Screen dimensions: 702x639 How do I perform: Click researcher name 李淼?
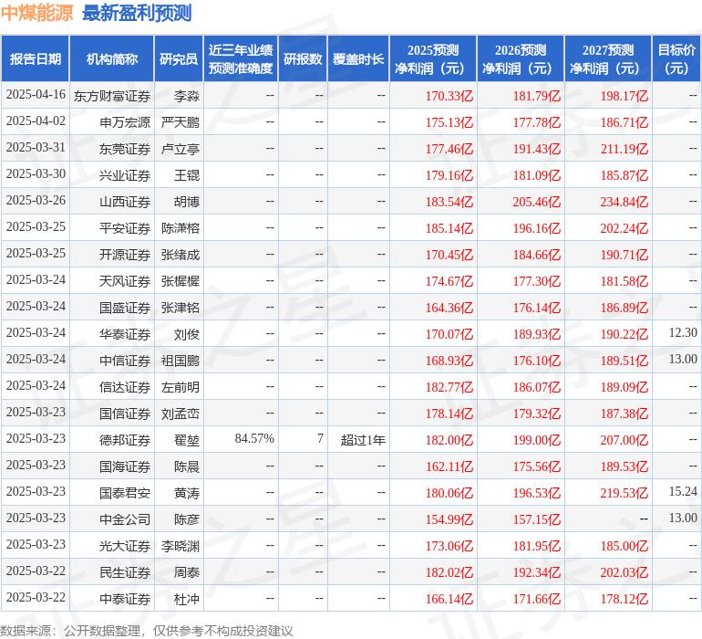(x=187, y=96)
